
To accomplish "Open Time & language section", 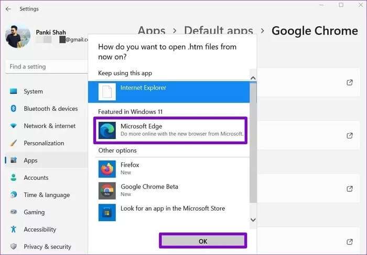I will 47,195.
